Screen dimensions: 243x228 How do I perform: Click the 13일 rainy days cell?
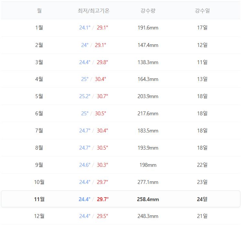tap(202, 79)
